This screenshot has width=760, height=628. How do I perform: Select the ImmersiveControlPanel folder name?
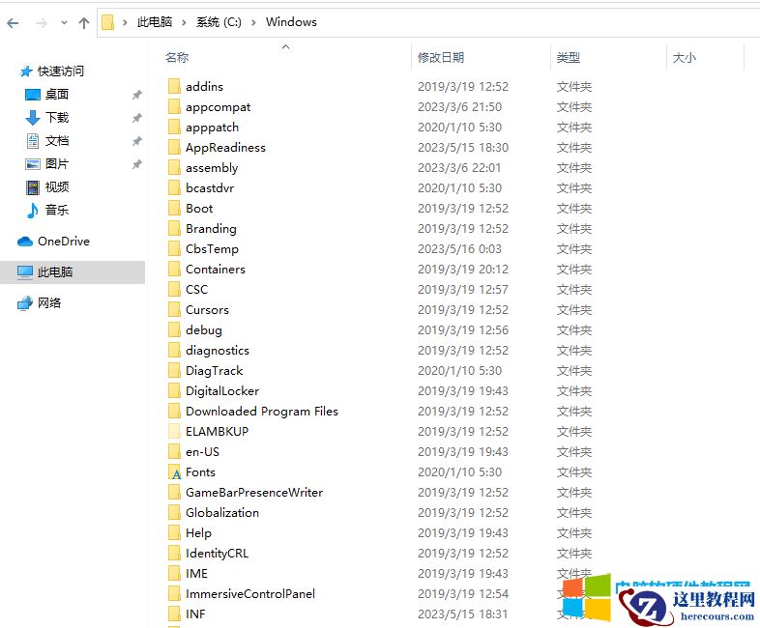[x=250, y=594]
